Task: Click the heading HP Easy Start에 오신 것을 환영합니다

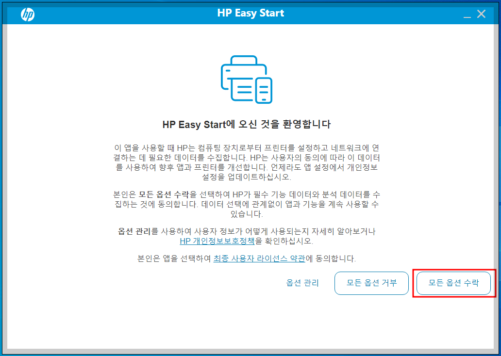Action: pyautogui.click(x=246, y=124)
